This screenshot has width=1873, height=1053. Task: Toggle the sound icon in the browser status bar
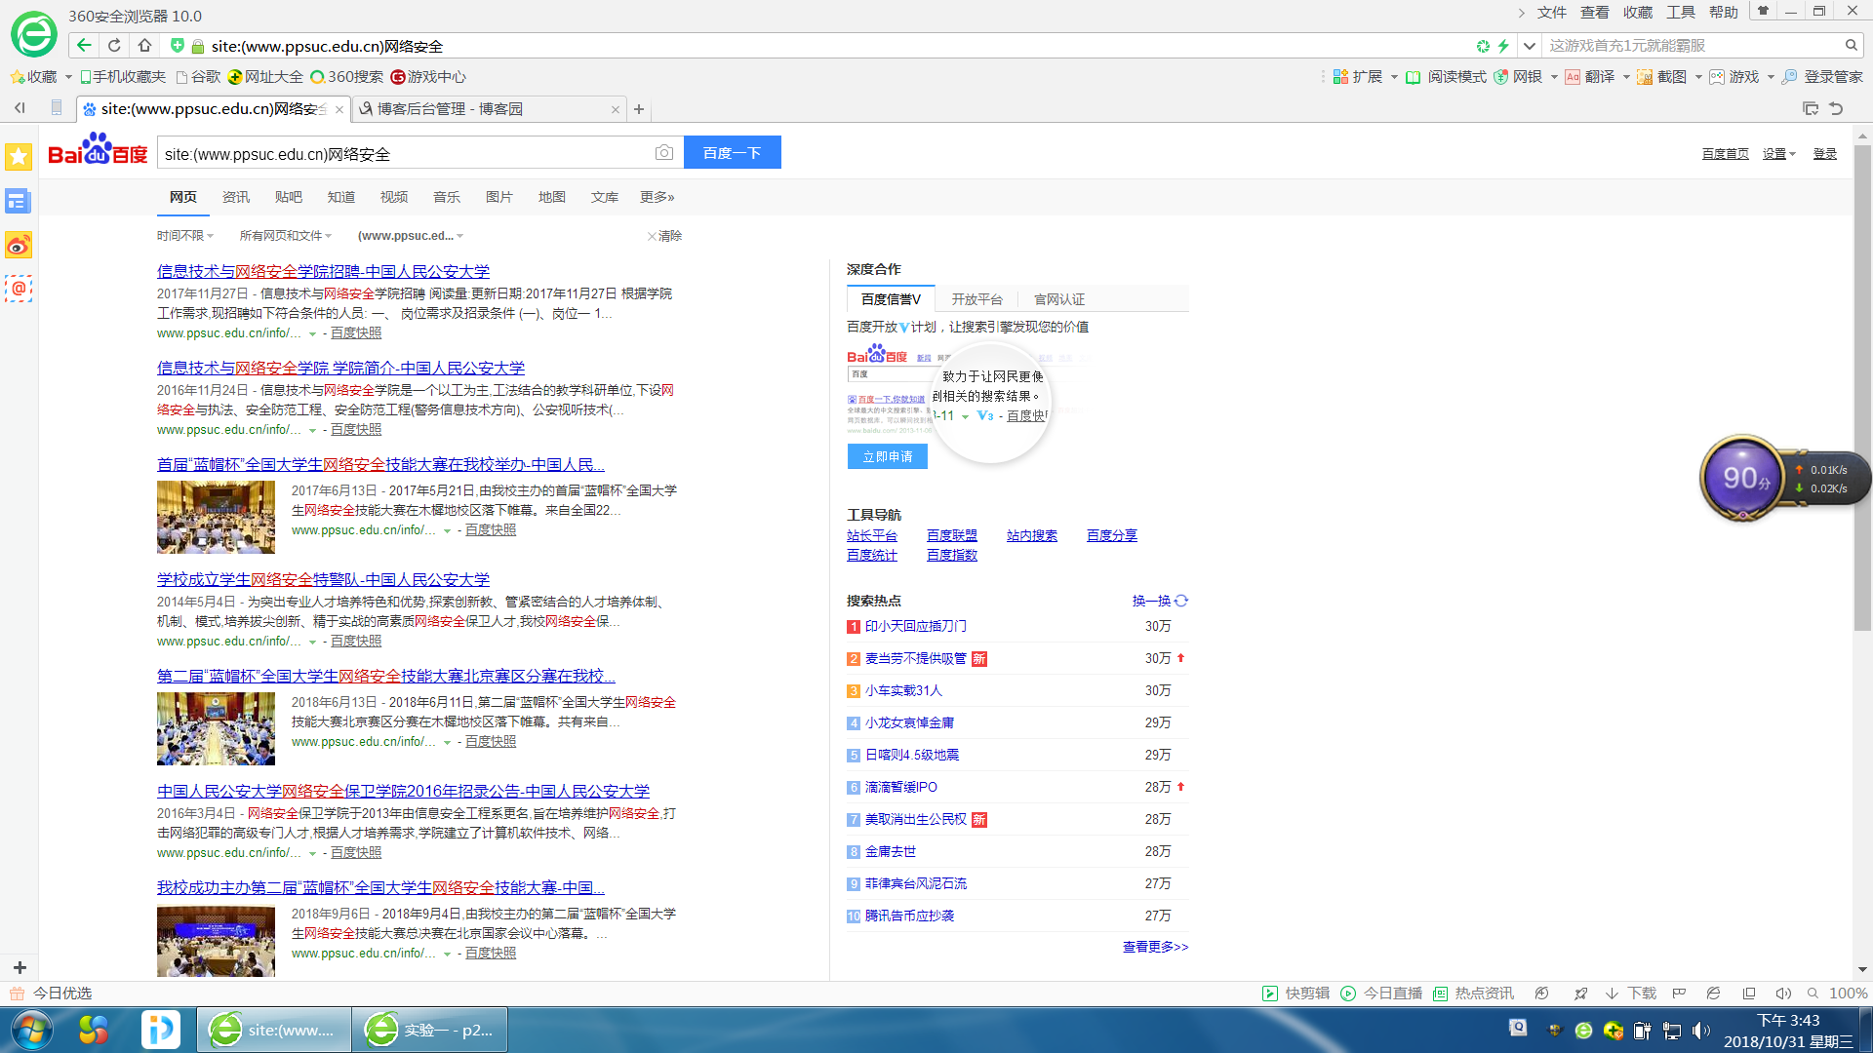[x=1782, y=994]
